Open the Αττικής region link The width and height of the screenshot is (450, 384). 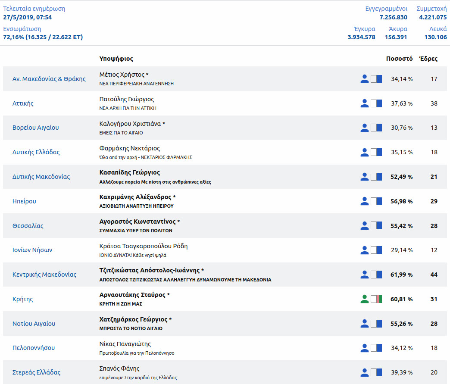pos(23,103)
